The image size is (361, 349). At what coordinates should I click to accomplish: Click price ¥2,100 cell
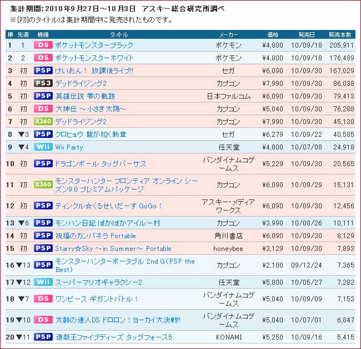273,265
